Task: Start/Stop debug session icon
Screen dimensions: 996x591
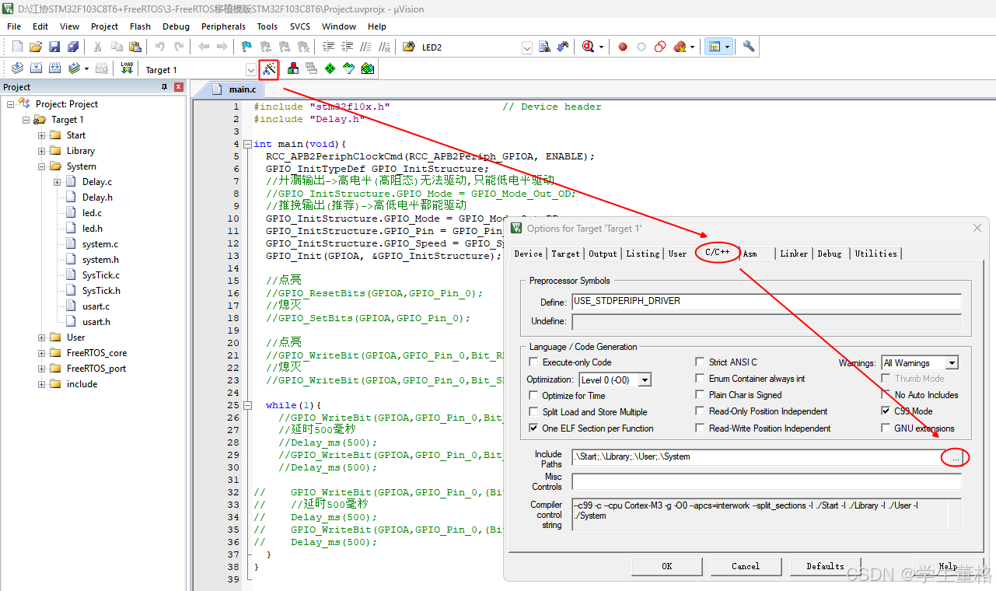Action: coord(589,47)
